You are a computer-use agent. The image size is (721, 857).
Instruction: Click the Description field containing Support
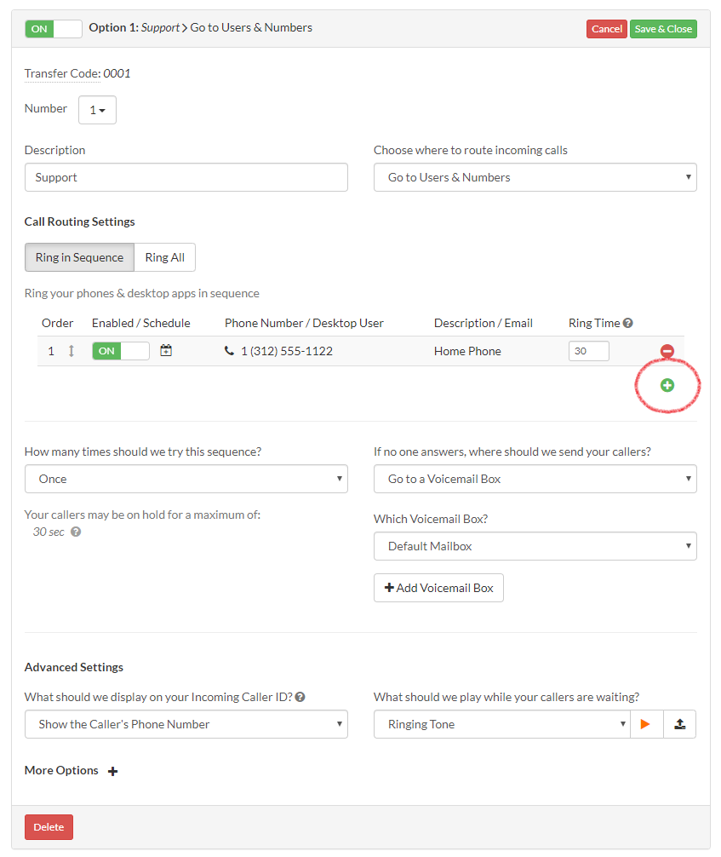[x=186, y=177]
